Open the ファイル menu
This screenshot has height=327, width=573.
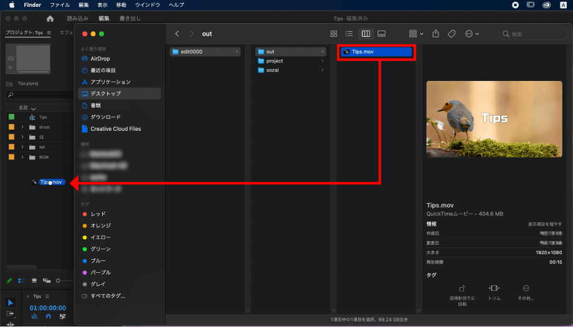click(60, 5)
